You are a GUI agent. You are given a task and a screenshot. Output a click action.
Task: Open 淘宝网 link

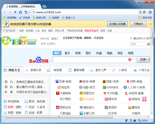pyautogui.click(x=64, y=87)
